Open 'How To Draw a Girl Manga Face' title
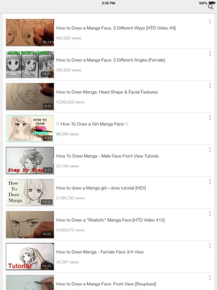217x290 pixels. point(92,124)
